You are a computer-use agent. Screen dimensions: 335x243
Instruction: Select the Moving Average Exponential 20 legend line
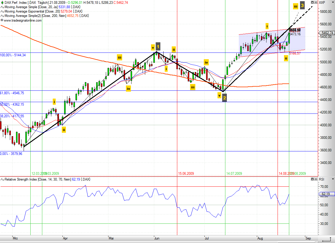point(43,11)
